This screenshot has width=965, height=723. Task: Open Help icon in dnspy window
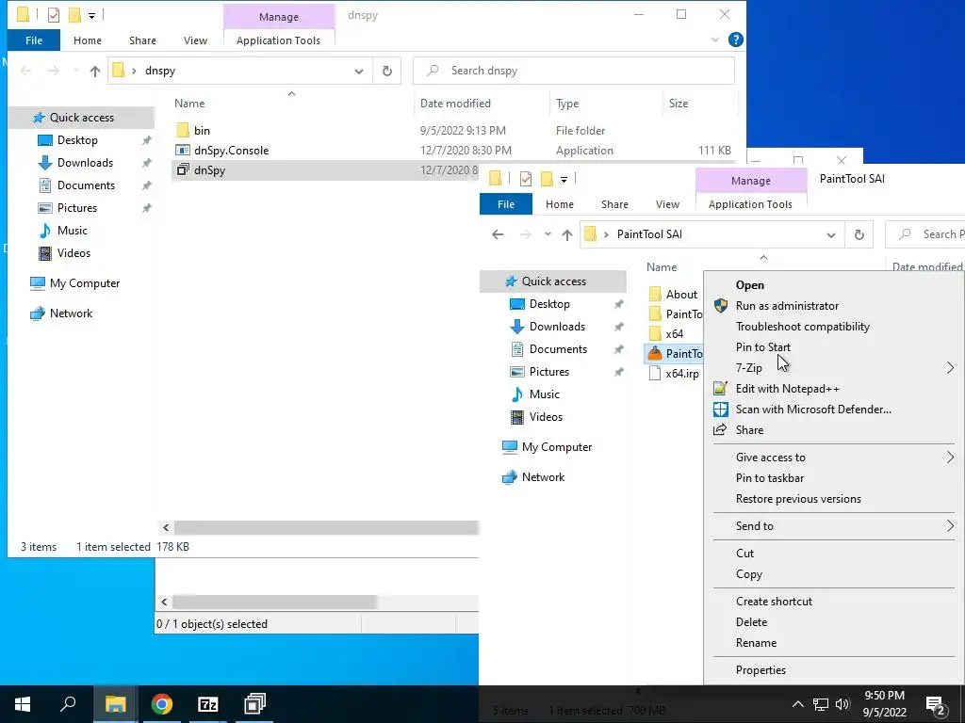pos(735,40)
